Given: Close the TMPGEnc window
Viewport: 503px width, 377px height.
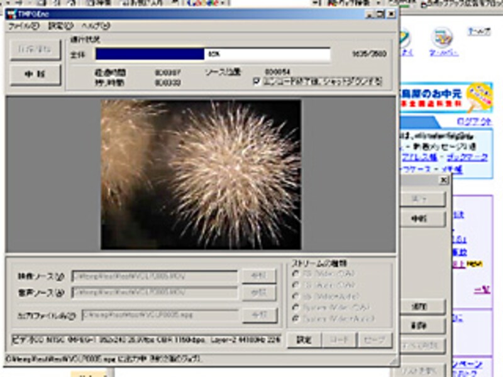Looking at the screenshot, I should [x=390, y=14].
